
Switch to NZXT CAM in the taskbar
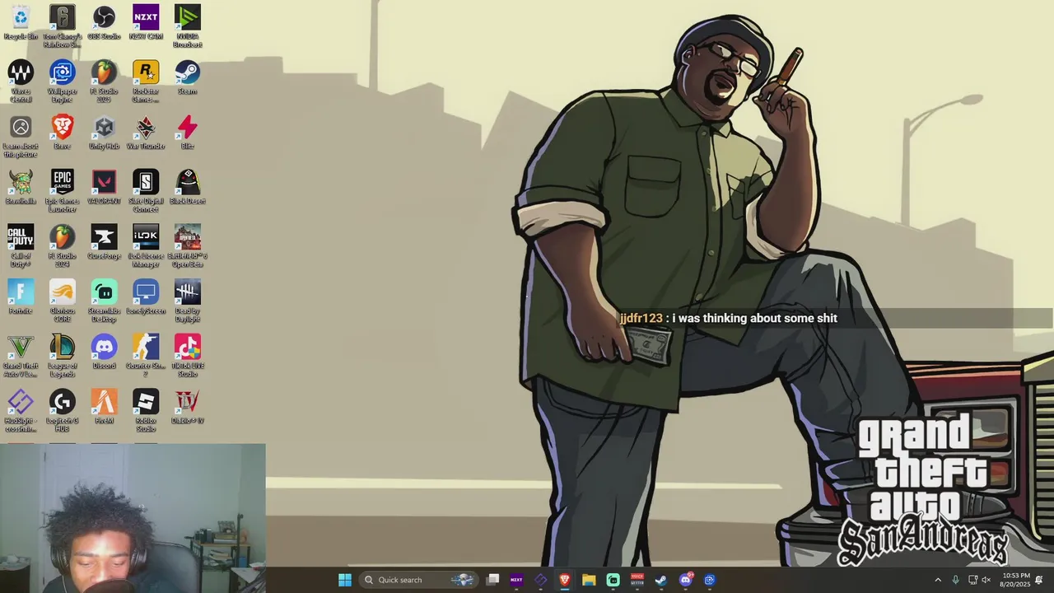click(x=516, y=580)
